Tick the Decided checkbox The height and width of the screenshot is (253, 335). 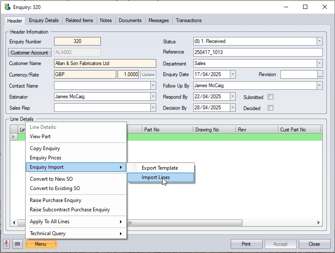point(270,108)
